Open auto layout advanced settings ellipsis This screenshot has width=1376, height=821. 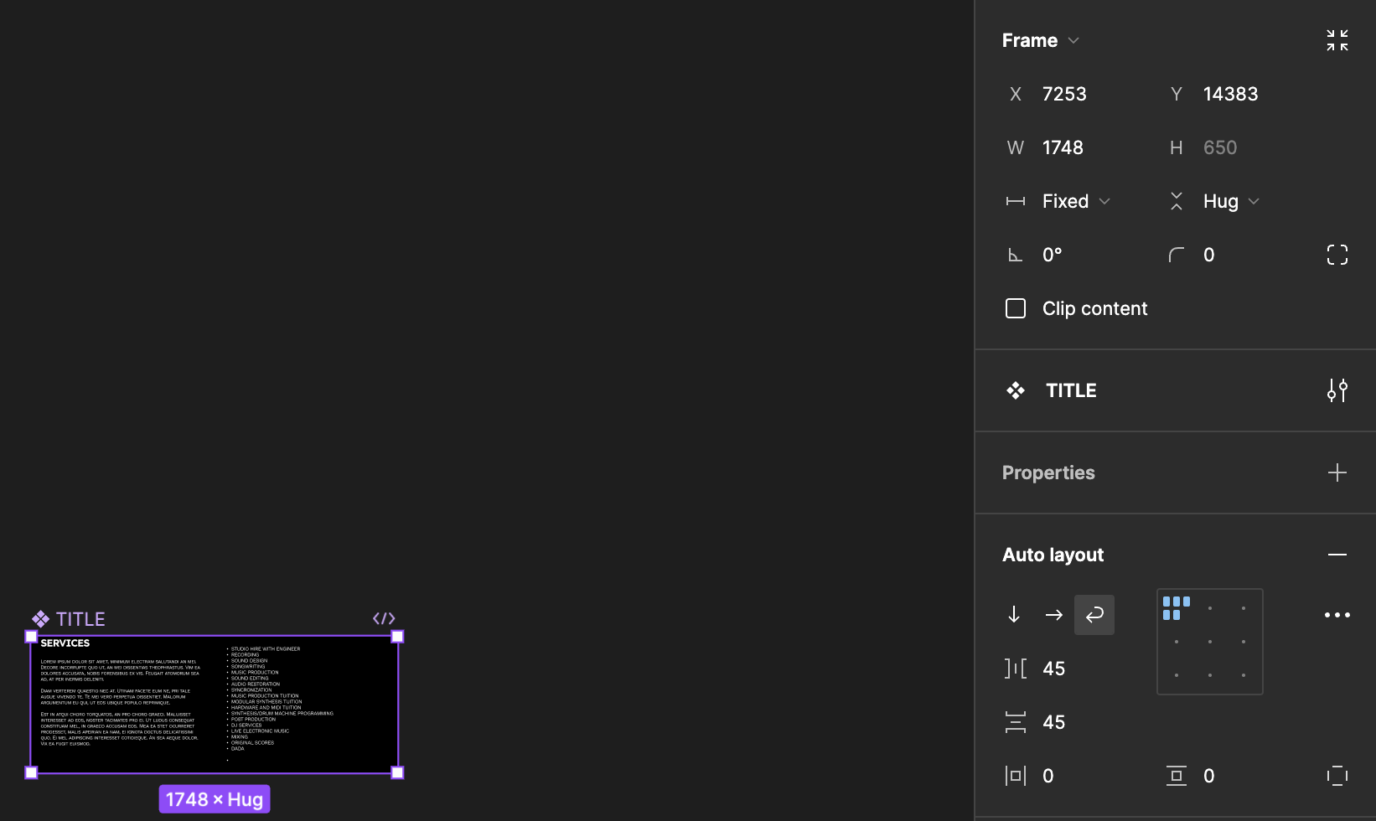coord(1337,615)
